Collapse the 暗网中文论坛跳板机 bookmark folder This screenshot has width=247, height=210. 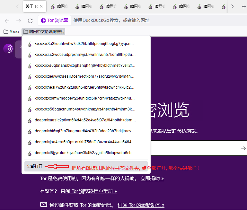click(43, 32)
